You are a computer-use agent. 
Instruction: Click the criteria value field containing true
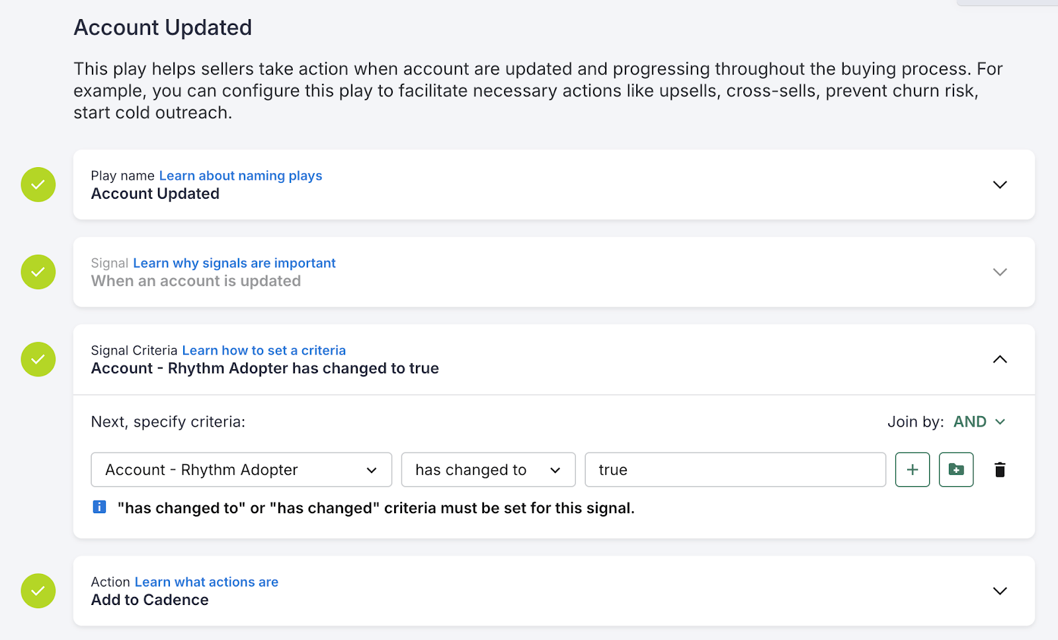pyautogui.click(x=734, y=470)
